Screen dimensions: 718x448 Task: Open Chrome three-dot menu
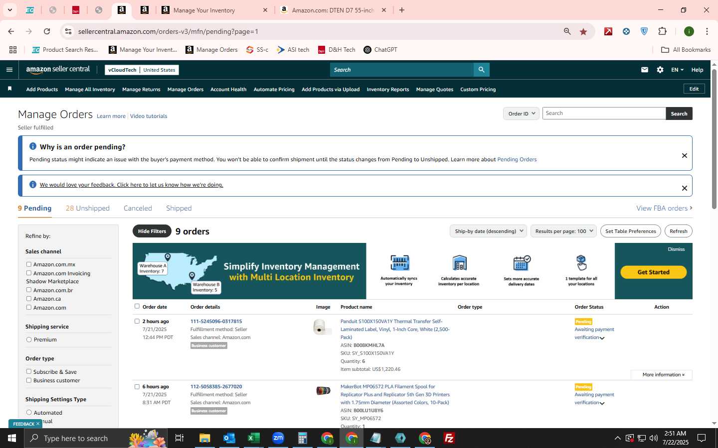click(x=707, y=31)
